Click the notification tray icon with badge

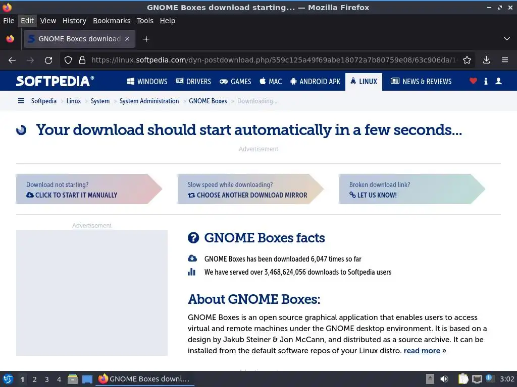(x=490, y=379)
